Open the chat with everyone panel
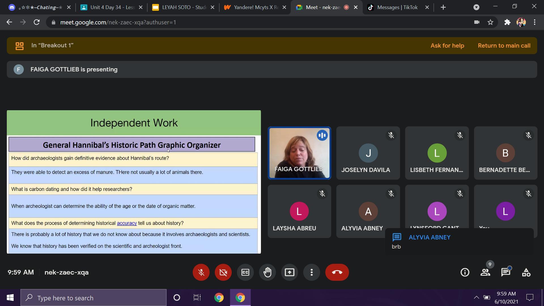Image resolution: width=544 pixels, height=306 pixels. point(506,273)
